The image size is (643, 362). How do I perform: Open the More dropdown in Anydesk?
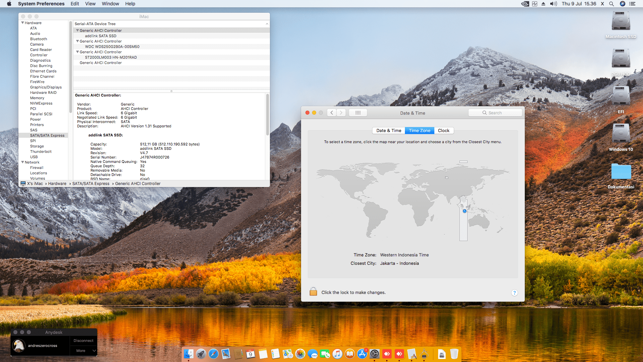pos(83,351)
